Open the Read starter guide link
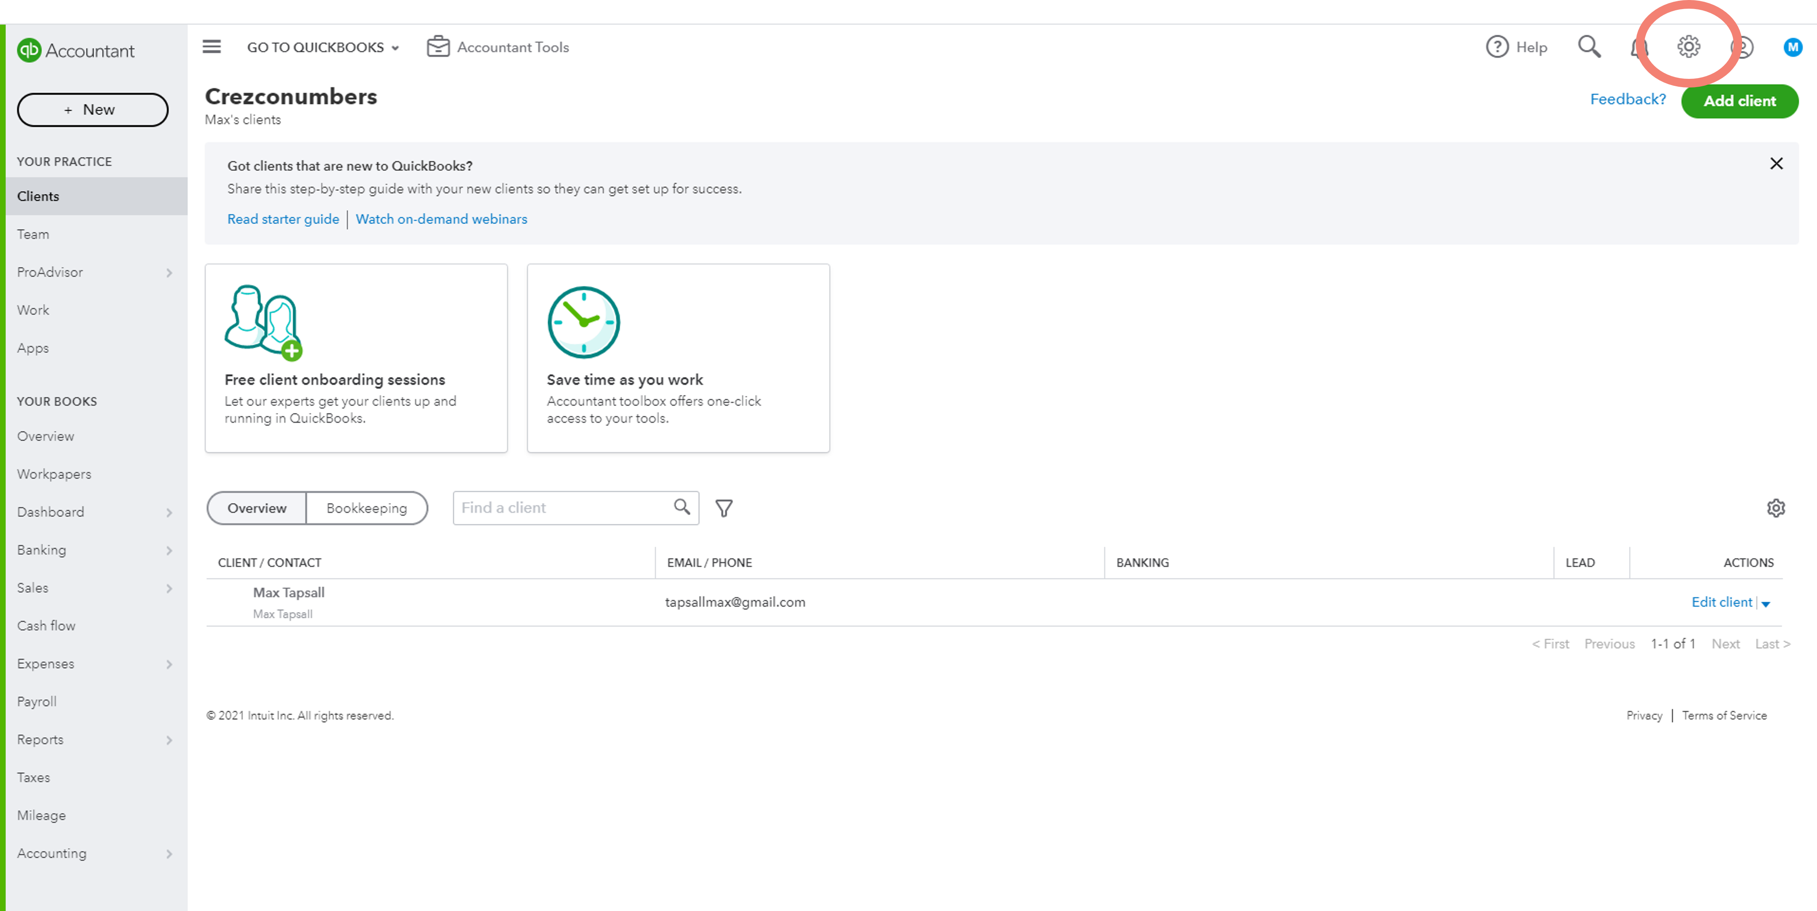The image size is (1817, 911). [283, 219]
